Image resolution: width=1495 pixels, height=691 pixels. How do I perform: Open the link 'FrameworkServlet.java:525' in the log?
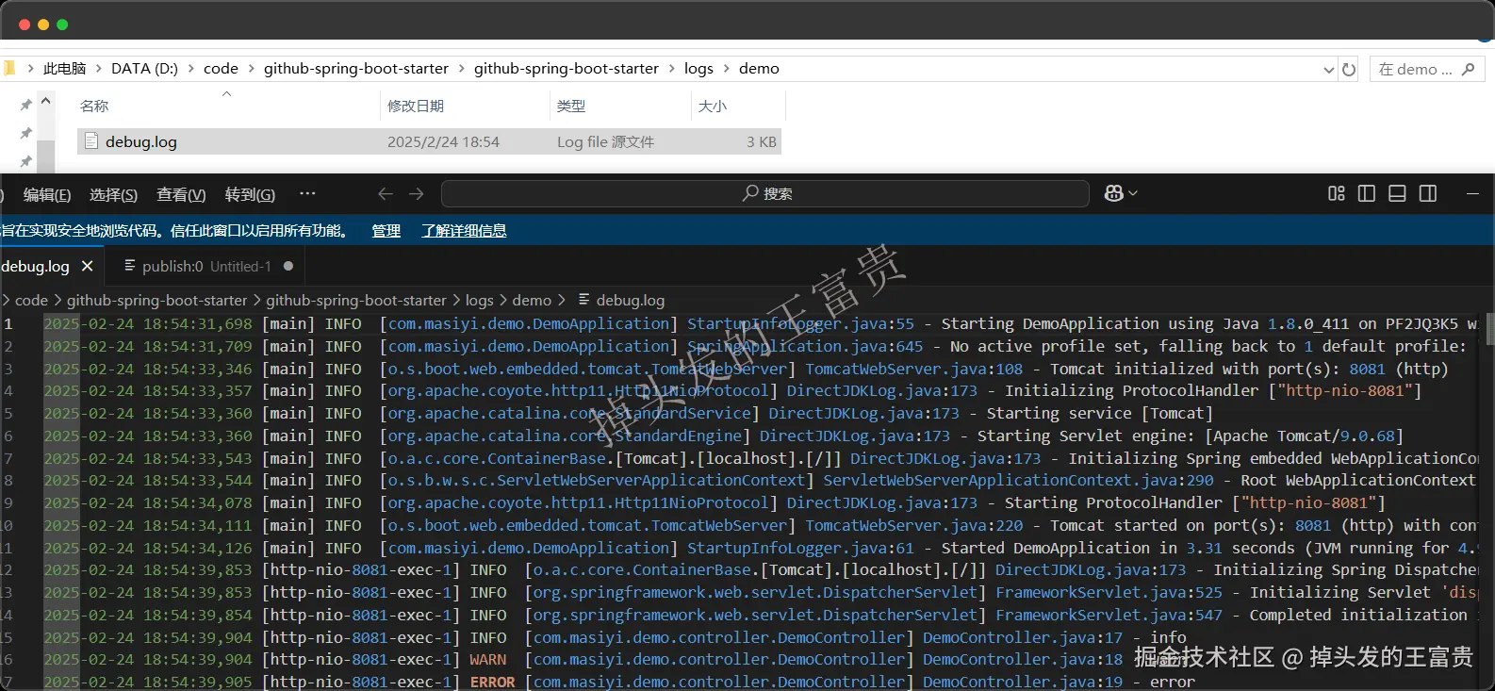pos(1109,592)
